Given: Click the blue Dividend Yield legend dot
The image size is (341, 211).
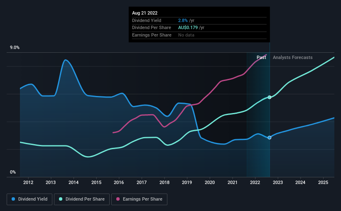Looking at the screenshot, I should click(13, 199).
